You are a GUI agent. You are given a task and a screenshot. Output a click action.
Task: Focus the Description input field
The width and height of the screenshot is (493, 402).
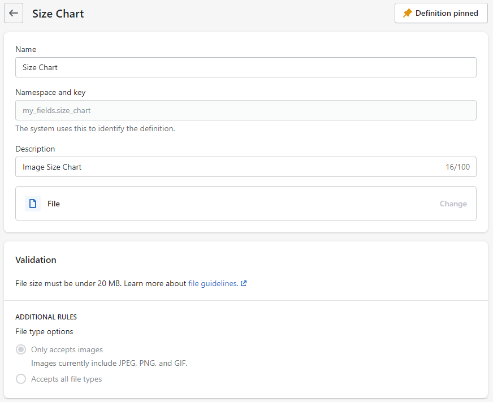click(x=226, y=167)
